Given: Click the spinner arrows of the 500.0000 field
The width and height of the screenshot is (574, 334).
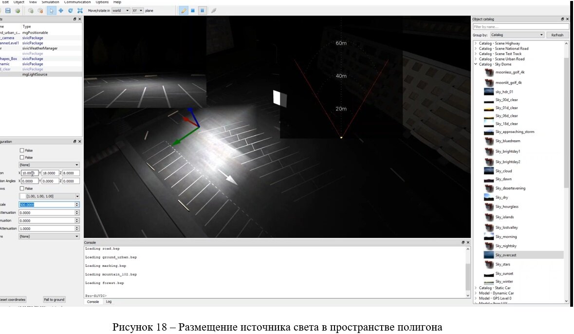Looking at the screenshot, I should [77, 204].
